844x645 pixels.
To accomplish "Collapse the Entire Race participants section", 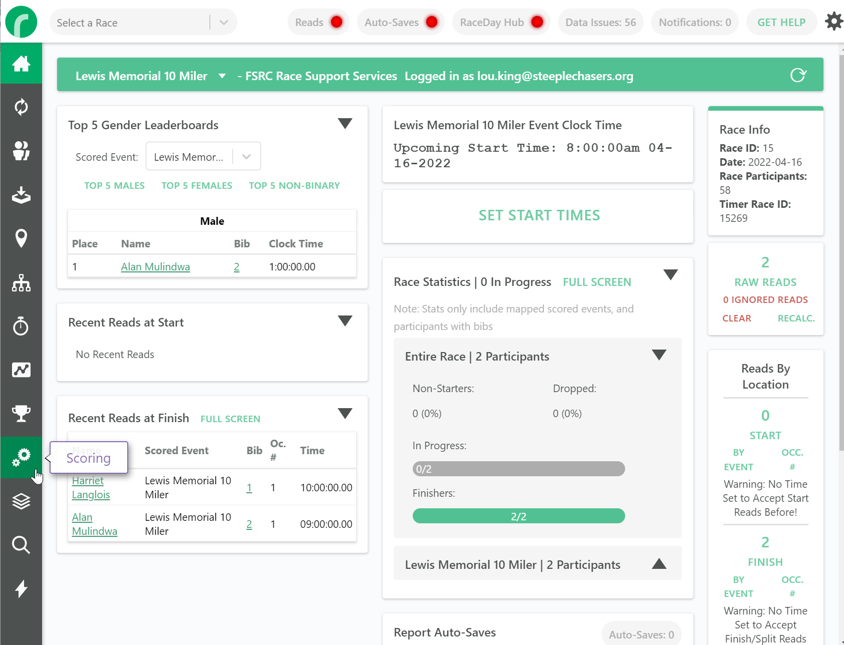I will (x=659, y=355).
